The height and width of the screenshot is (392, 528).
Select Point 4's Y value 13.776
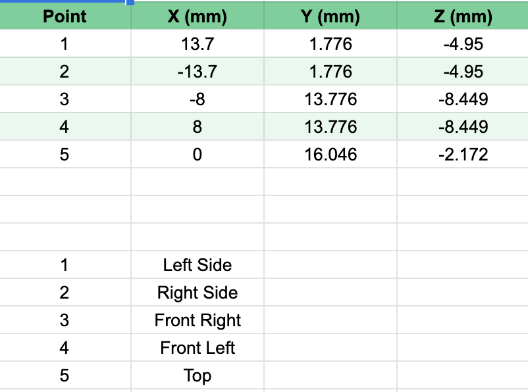(x=330, y=127)
